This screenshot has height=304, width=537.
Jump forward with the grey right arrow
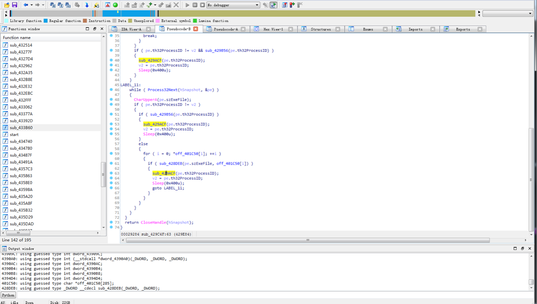click(x=37, y=4)
